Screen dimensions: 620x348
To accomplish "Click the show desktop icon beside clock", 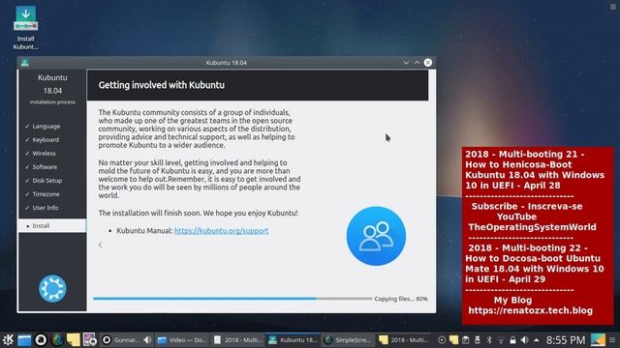I will pyautogui.click(x=598, y=339).
